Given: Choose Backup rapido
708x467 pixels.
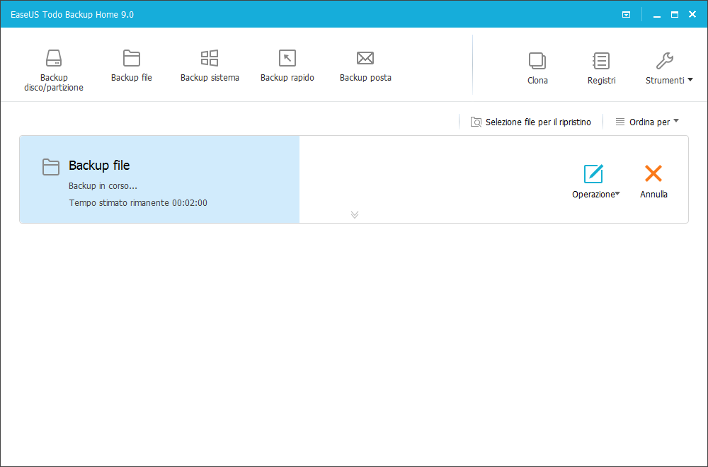Looking at the screenshot, I should click(x=287, y=65).
